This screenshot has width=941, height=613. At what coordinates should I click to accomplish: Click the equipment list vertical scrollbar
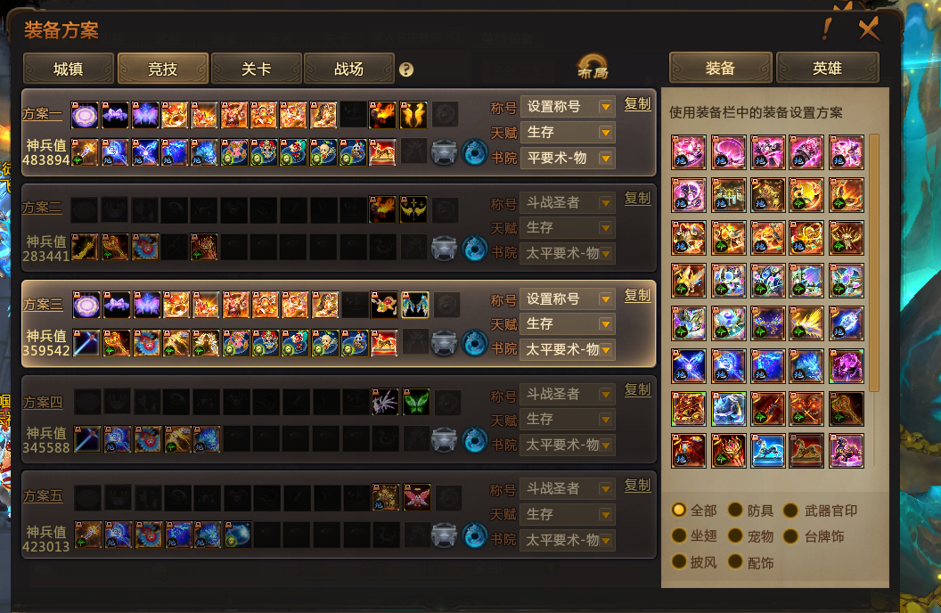click(874, 263)
